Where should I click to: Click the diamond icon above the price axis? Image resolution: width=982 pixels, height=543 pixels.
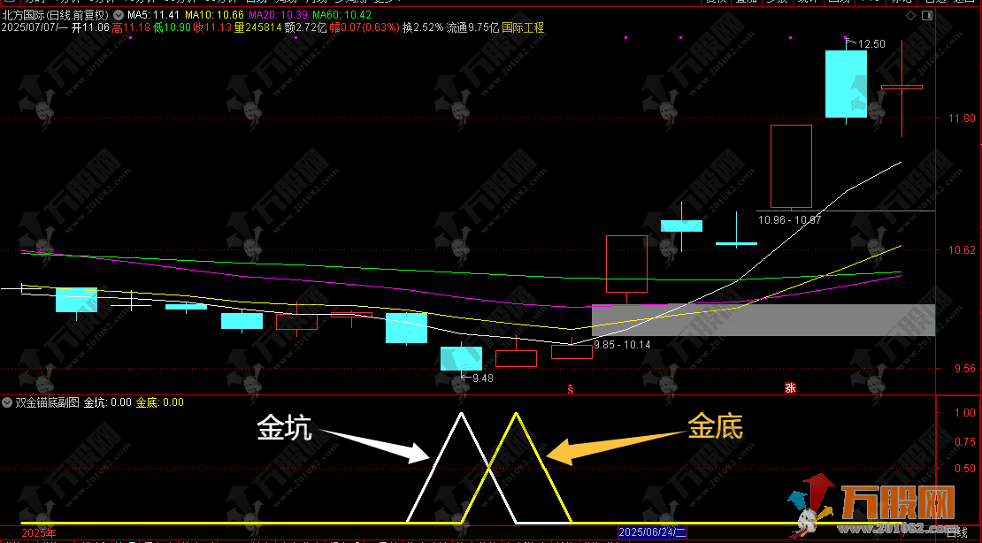point(911,16)
